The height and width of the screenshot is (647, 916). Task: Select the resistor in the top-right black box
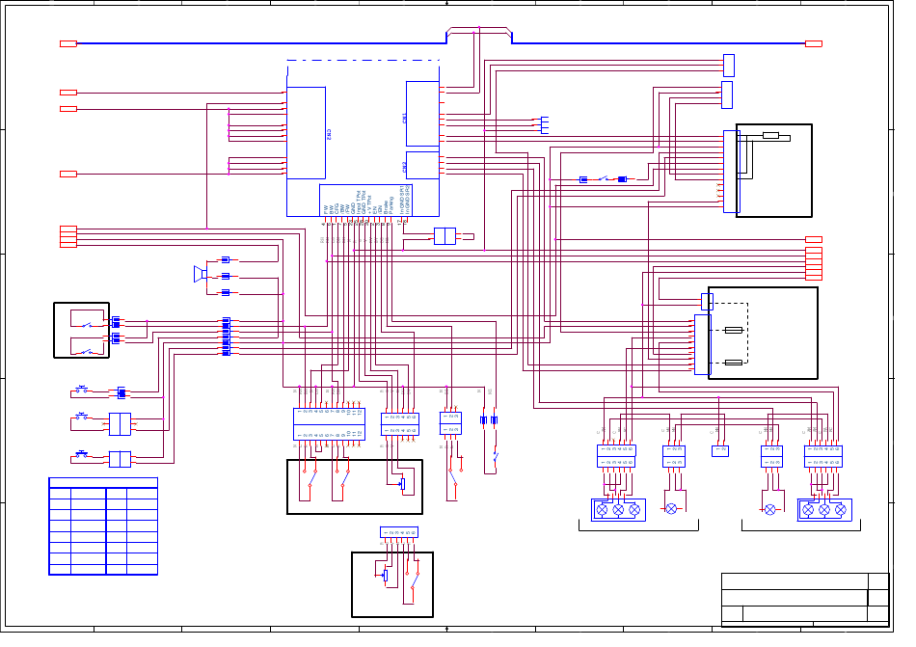pos(770,135)
